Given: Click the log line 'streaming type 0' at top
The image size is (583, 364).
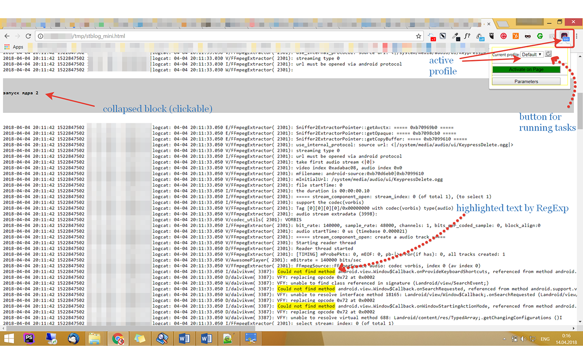Looking at the screenshot, I should click(317, 58).
